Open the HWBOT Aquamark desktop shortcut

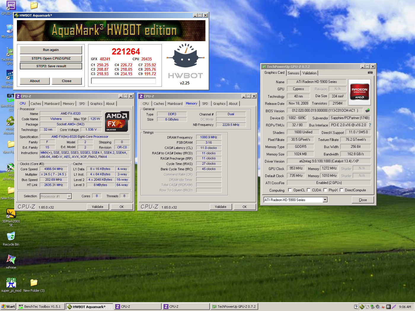(10, 121)
